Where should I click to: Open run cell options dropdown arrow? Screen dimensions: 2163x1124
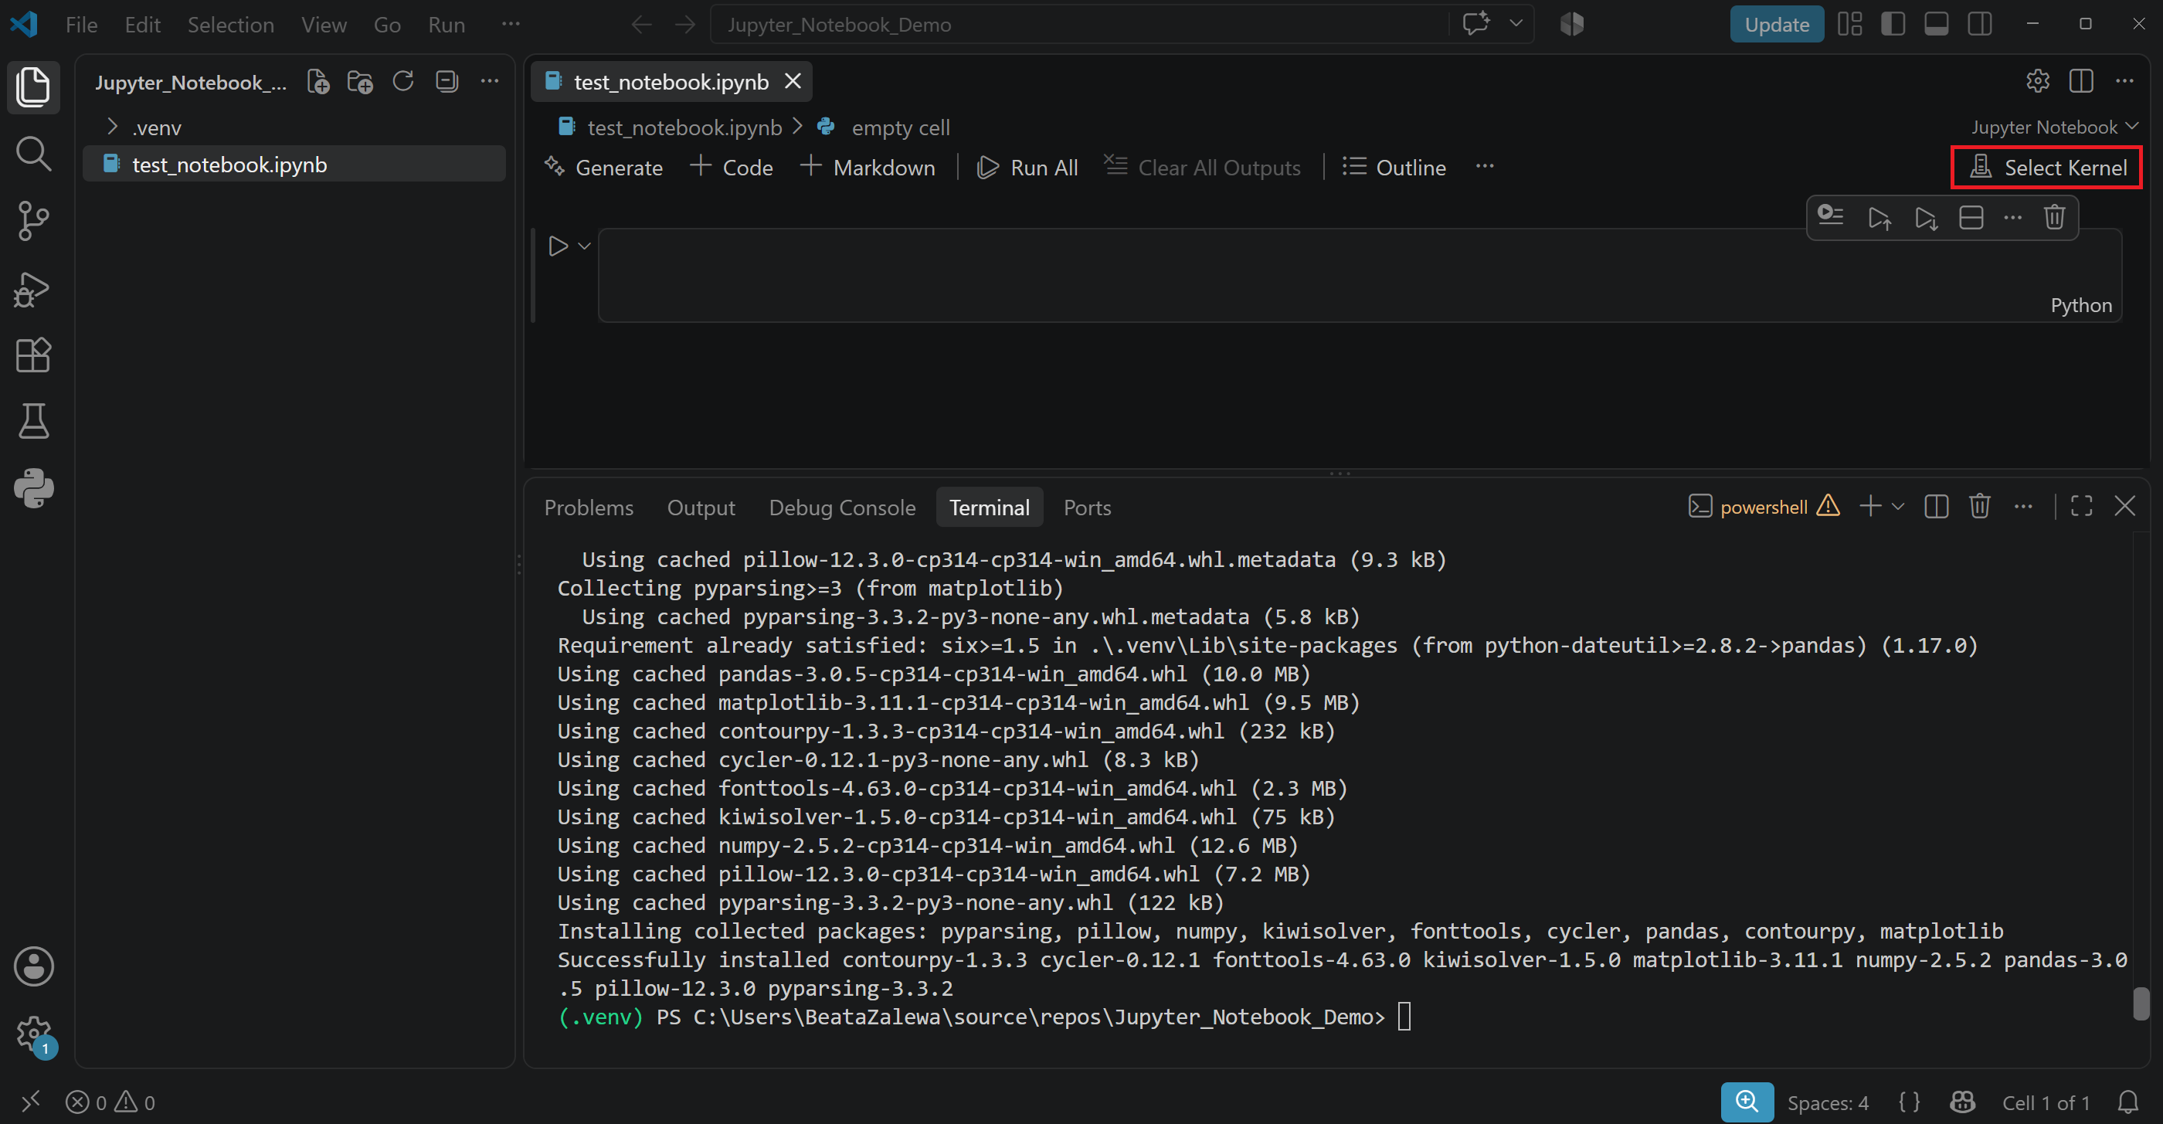(x=585, y=246)
